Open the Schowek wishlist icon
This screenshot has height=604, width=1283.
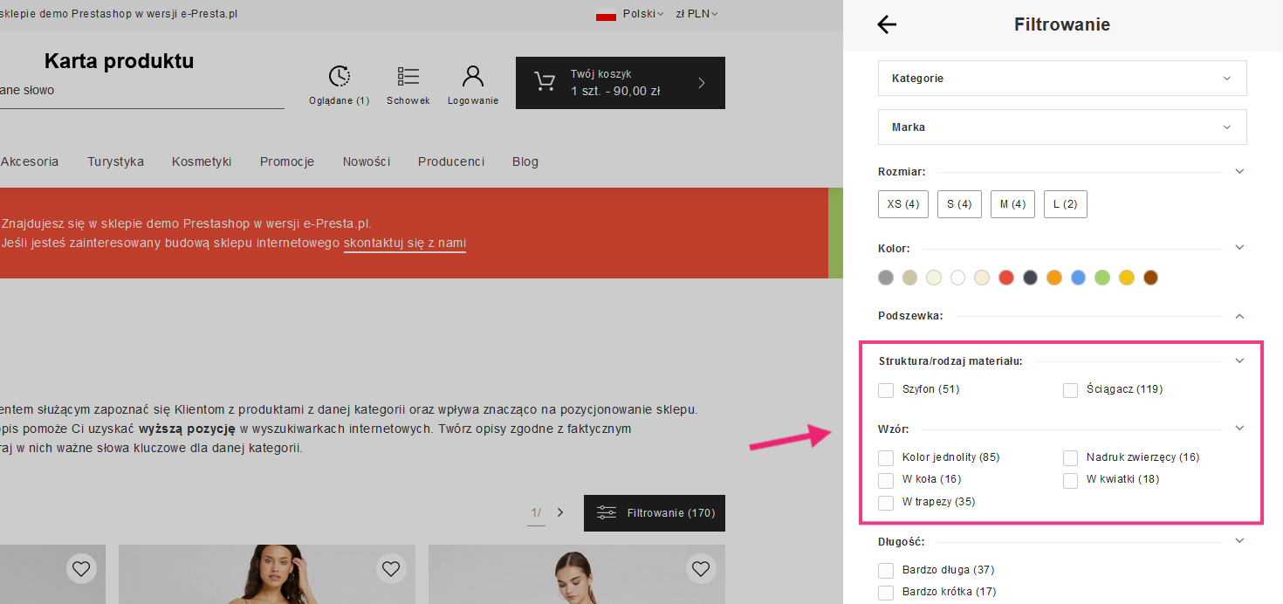pos(408,77)
